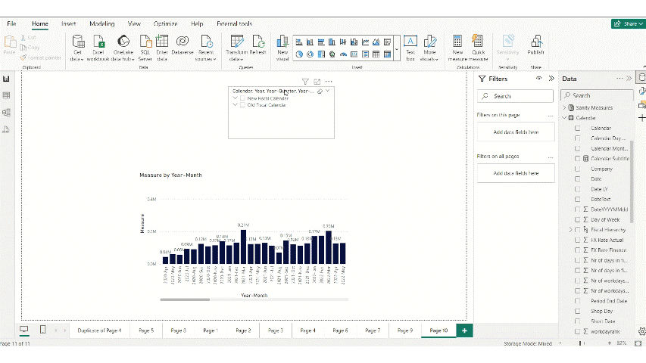Add a new report page
Screen dimensions: 646x363
pos(465,330)
